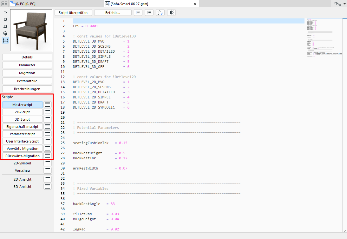Click the code navigation icon with blue arrow
This screenshot has height=239, width=347.
160,12
